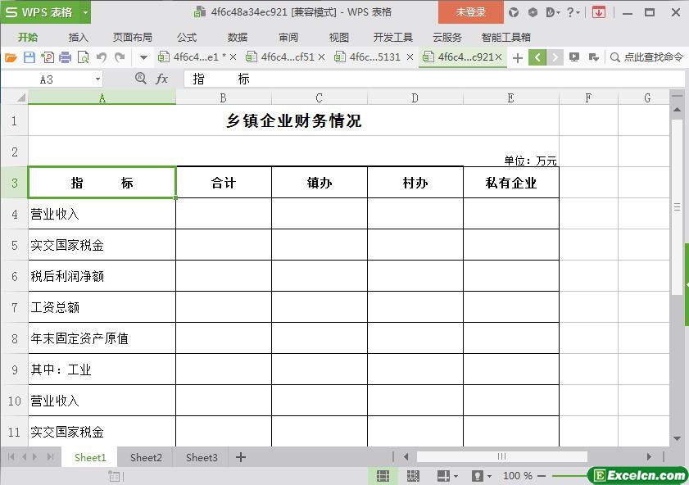Close the 4f6c4...cf51 document tab

tap(322, 57)
